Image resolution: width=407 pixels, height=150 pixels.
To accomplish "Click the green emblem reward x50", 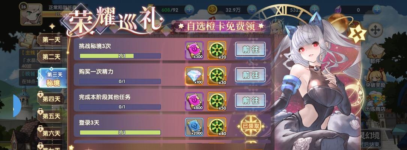I will [x=217, y=101].
